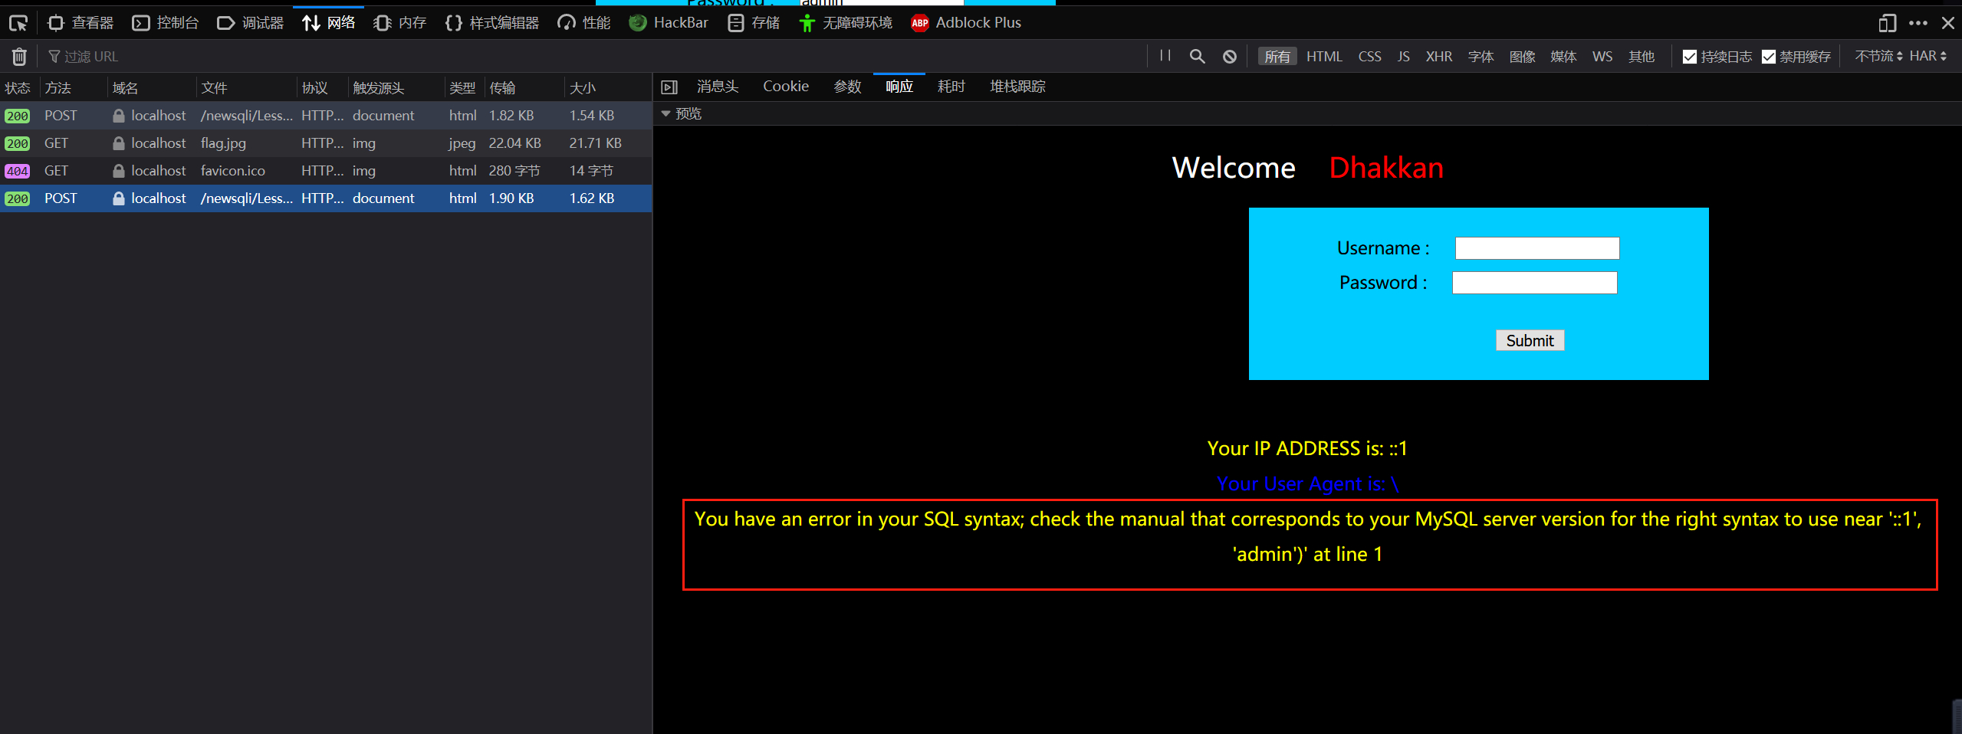This screenshot has width=1962, height=734.
Task: Filter requests by 图像 images
Action: 1522,57
